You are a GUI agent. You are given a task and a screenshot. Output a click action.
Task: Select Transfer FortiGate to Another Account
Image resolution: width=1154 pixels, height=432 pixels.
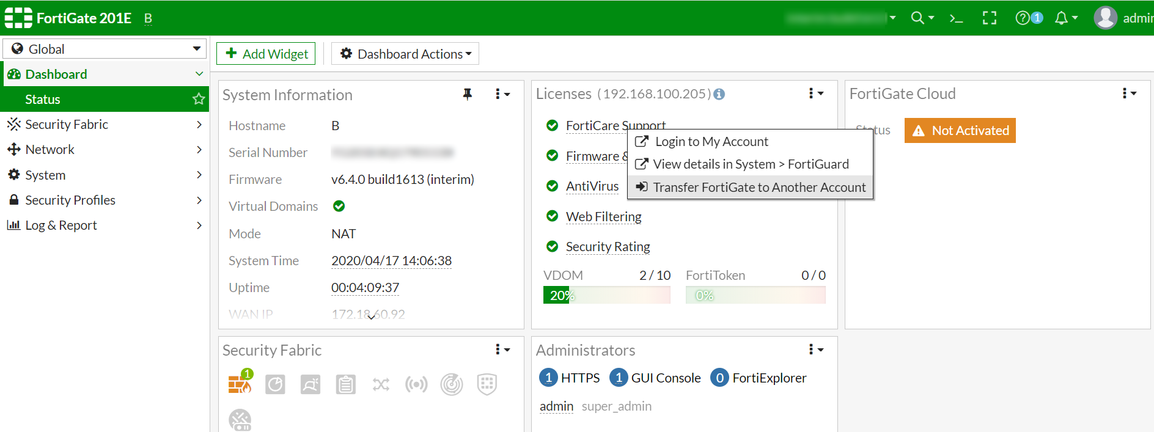pos(751,188)
